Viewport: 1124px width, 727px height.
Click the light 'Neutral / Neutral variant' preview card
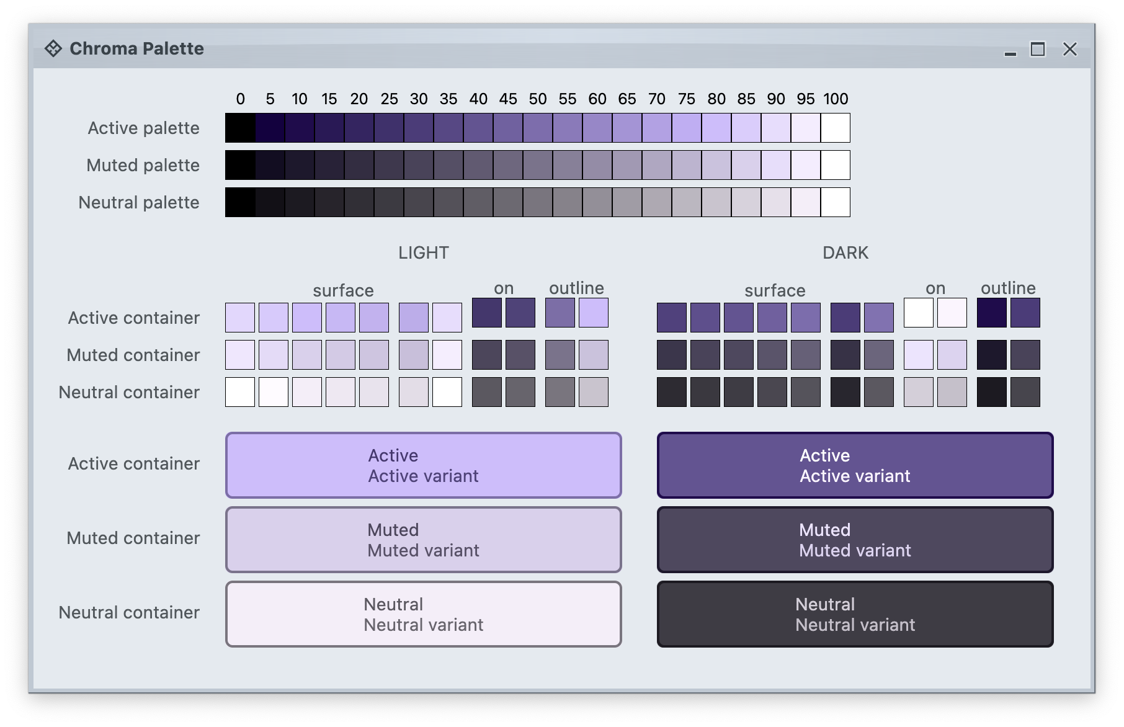pyautogui.click(x=424, y=614)
